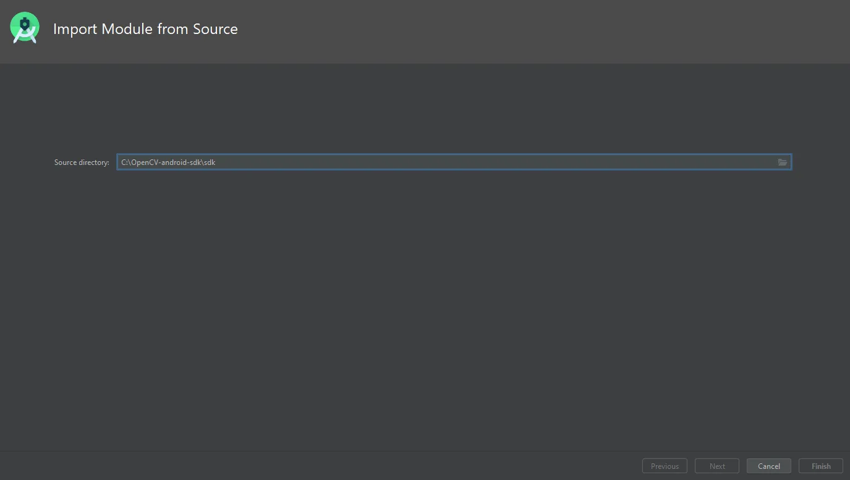This screenshot has width=850, height=480.
Task: Browse for a source directory folder
Action: tap(782, 162)
